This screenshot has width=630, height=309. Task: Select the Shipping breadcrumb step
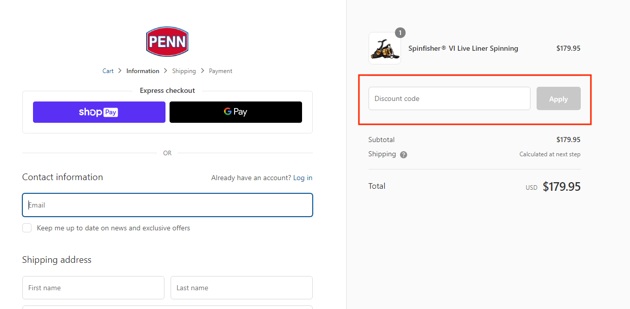(184, 71)
